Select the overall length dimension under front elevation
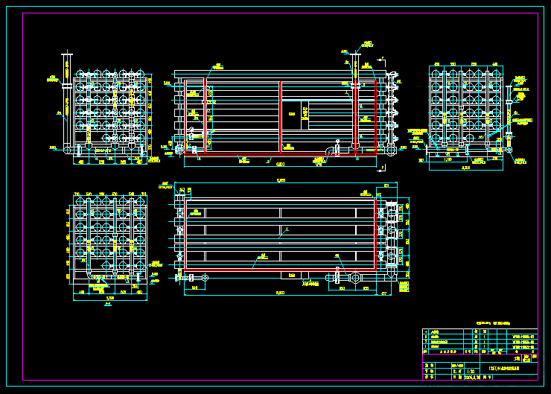Screen dimensions: 551x394 pos(280,165)
